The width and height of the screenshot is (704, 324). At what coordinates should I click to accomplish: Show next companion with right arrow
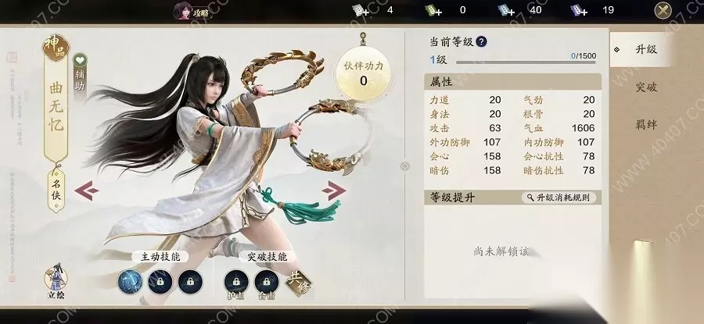(333, 190)
